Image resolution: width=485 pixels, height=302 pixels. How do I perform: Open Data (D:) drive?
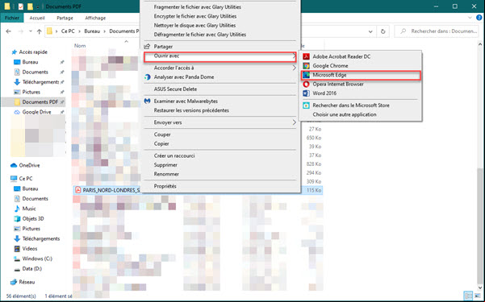pyautogui.click(x=31, y=269)
